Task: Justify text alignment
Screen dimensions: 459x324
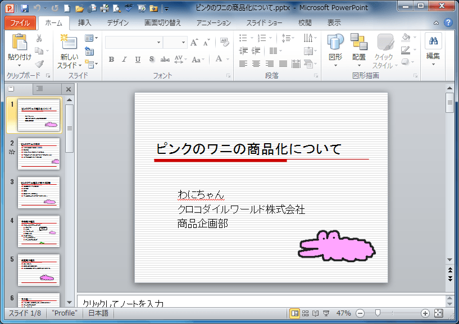Action: pyautogui.click(x=283, y=64)
